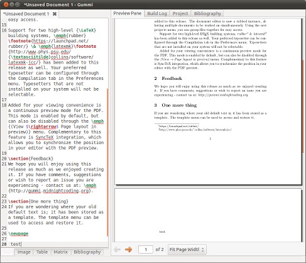Go to the previous PDF page arrow

click(117, 249)
